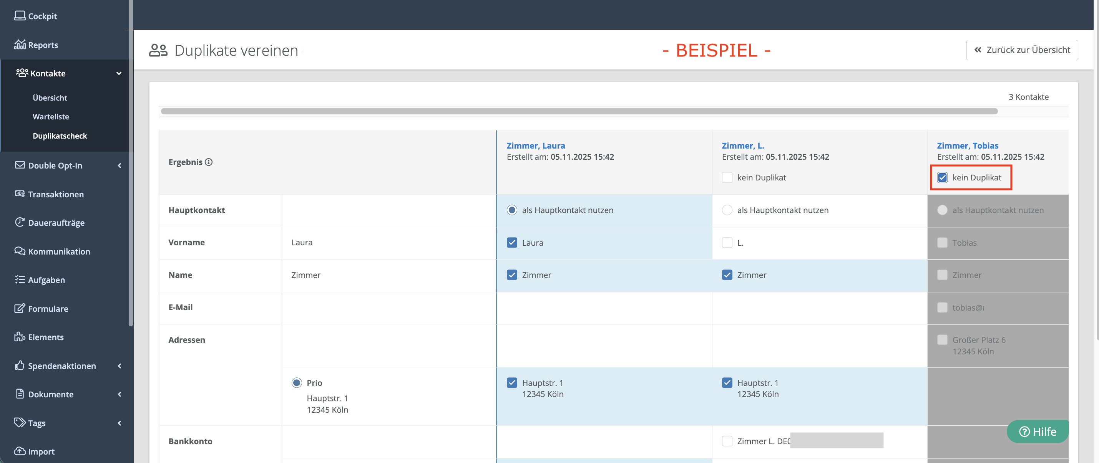Click Zurück zur Übersicht button

(1022, 50)
